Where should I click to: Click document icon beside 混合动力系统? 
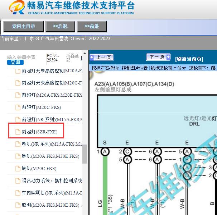18,181
